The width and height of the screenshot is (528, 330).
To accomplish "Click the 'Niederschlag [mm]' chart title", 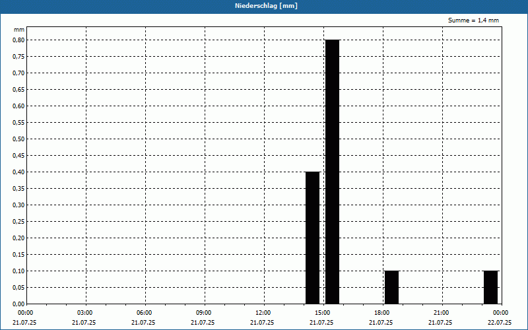I will pos(266,6).
